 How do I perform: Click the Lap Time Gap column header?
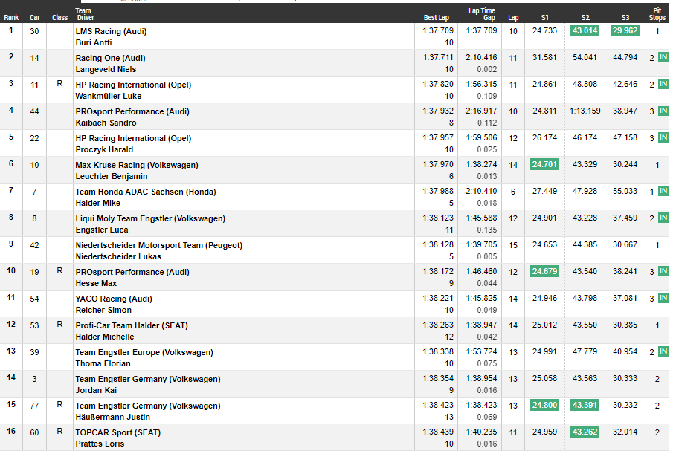click(x=482, y=14)
